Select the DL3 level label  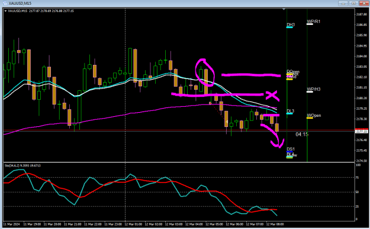(290, 111)
